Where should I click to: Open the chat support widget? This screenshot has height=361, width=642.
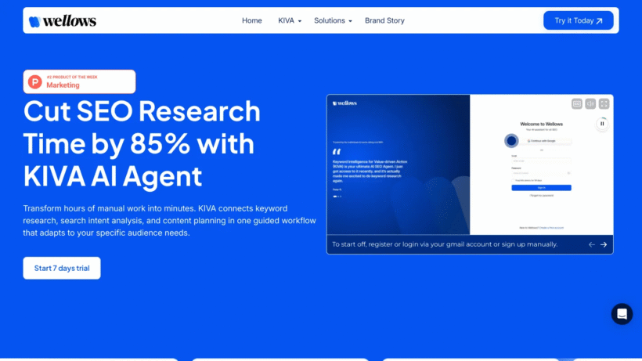point(622,314)
